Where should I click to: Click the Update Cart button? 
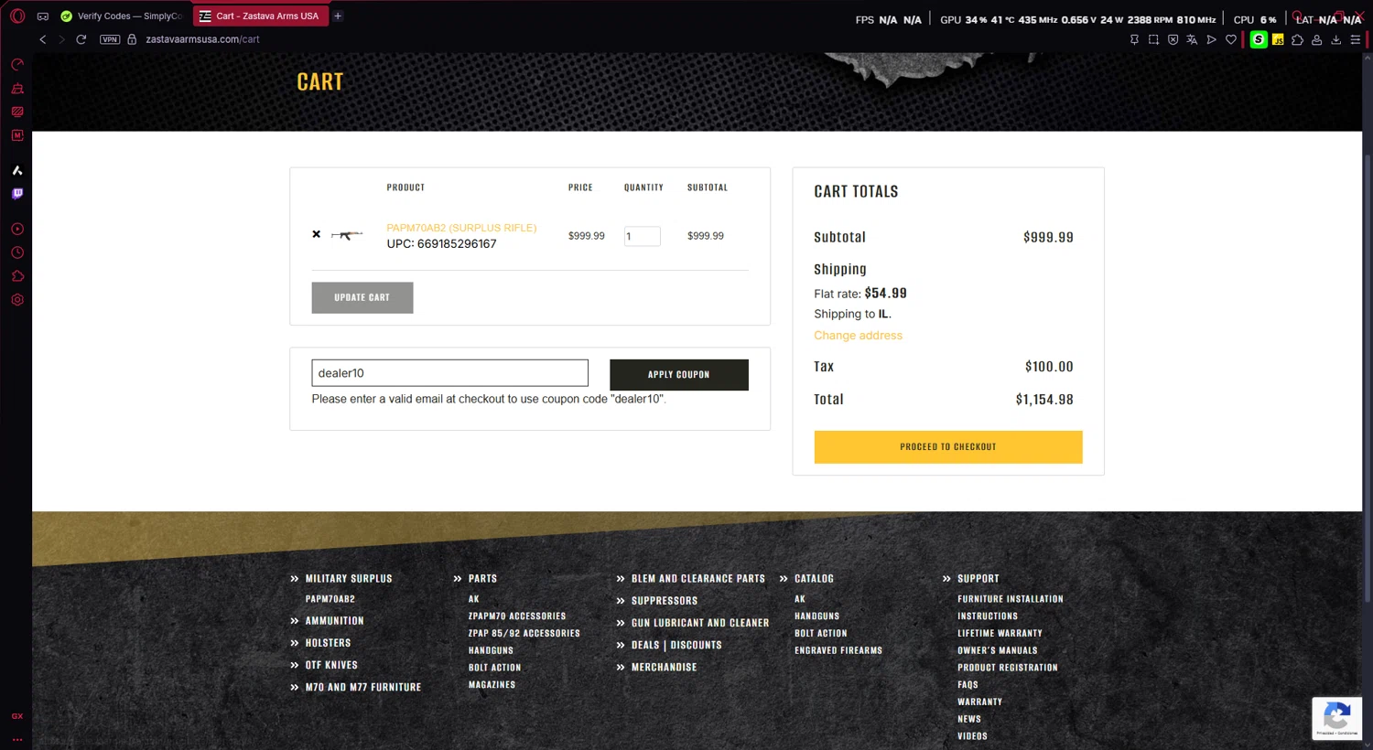pyautogui.click(x=362, y=297)
